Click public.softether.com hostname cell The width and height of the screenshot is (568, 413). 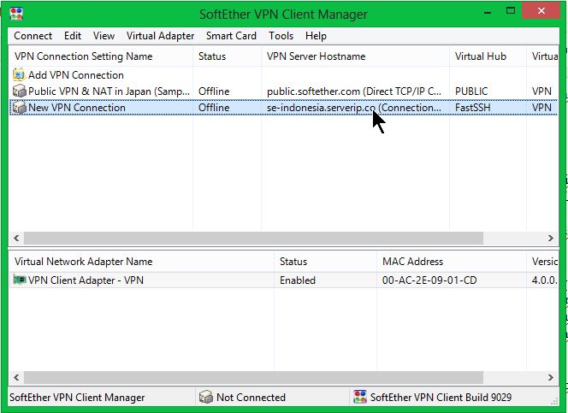pos(354,91)
